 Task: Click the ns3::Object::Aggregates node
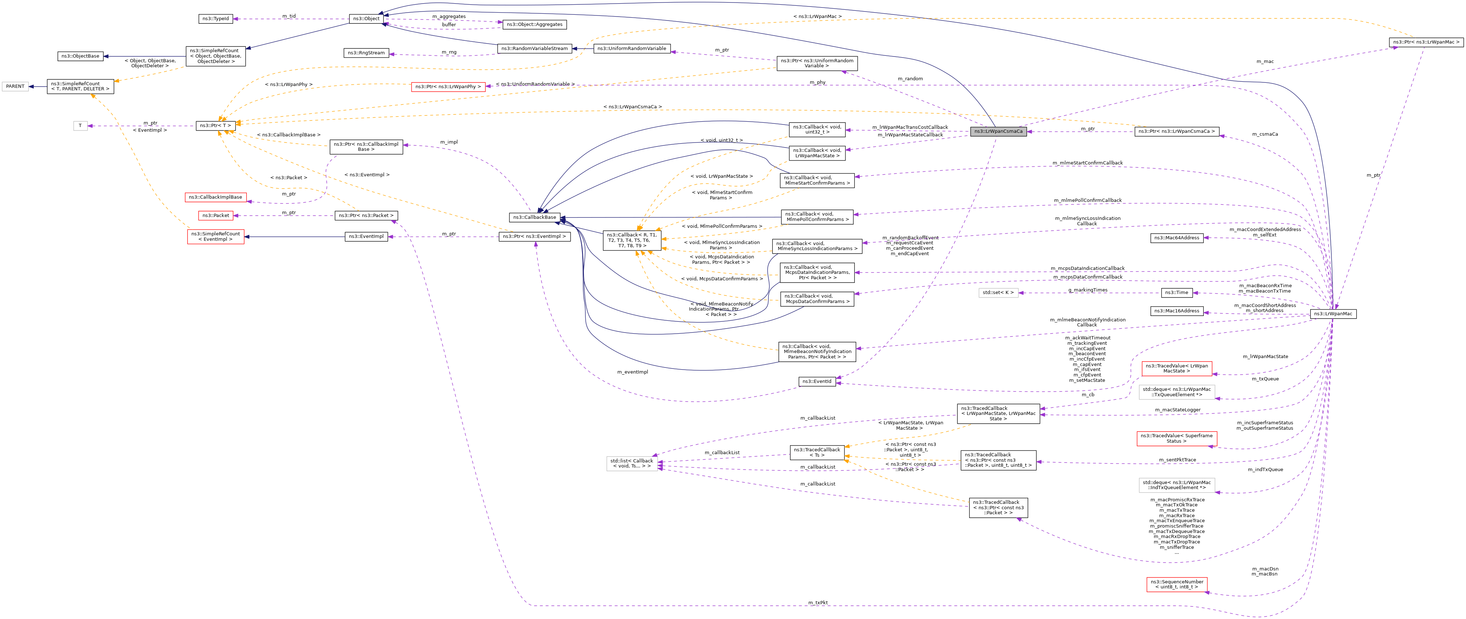click(534, 24)
